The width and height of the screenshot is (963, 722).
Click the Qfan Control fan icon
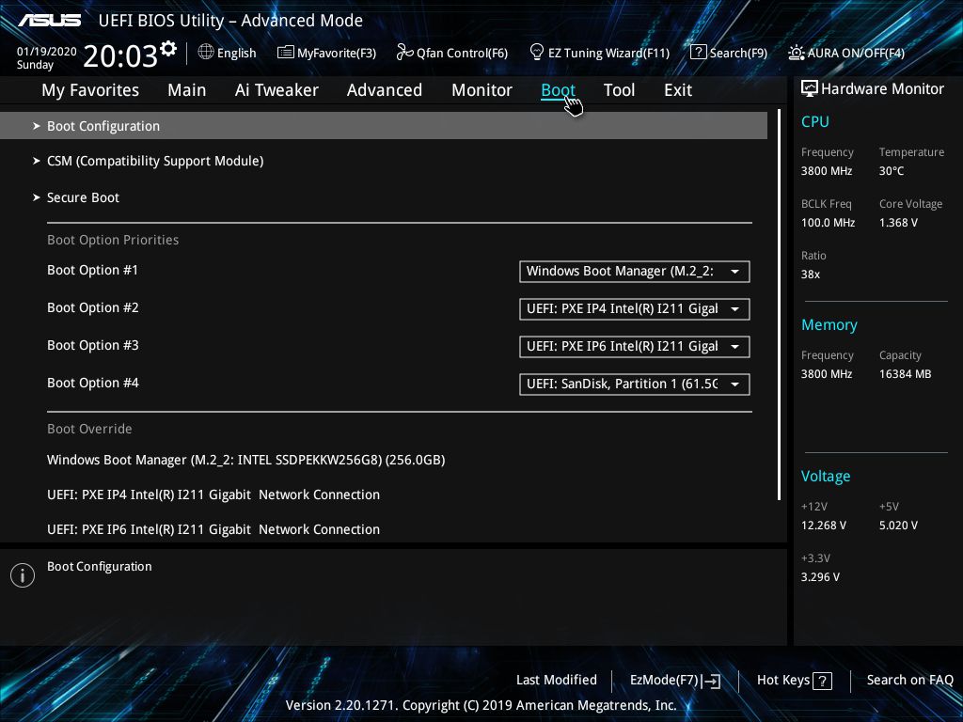(x=404, y=53)
